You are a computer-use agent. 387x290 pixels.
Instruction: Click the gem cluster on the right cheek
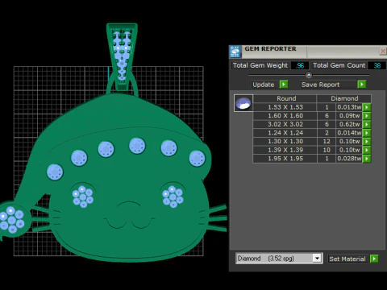[x=173, y=197]
